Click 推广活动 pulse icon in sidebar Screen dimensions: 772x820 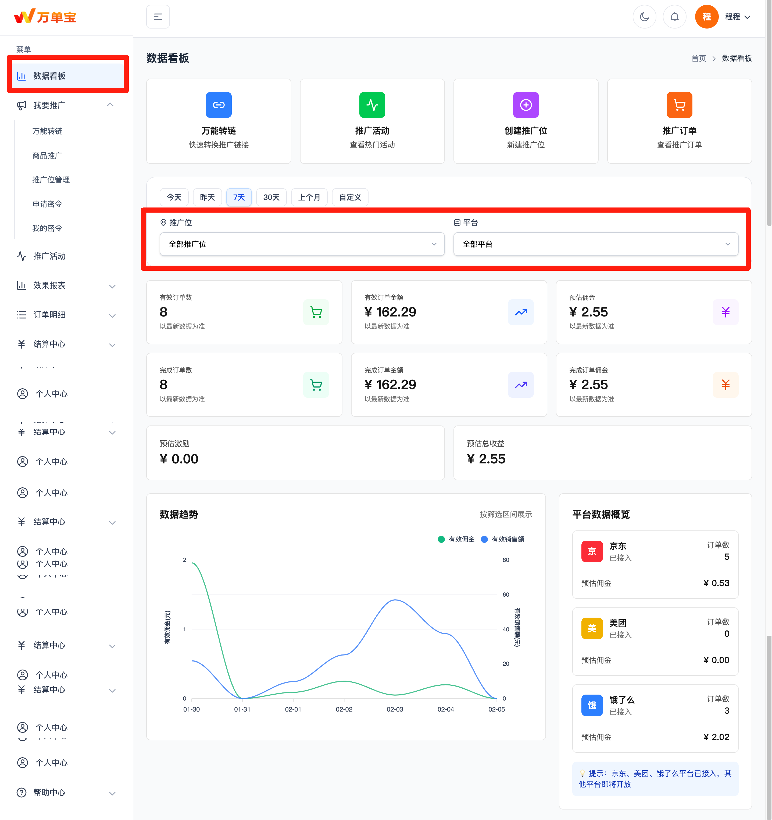(22, 256)
